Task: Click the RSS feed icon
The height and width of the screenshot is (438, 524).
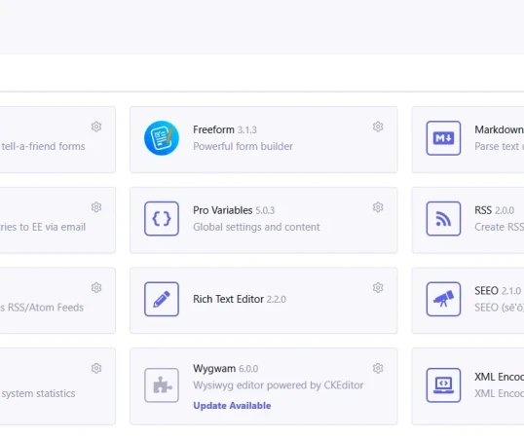Action: tap(443, 219)
